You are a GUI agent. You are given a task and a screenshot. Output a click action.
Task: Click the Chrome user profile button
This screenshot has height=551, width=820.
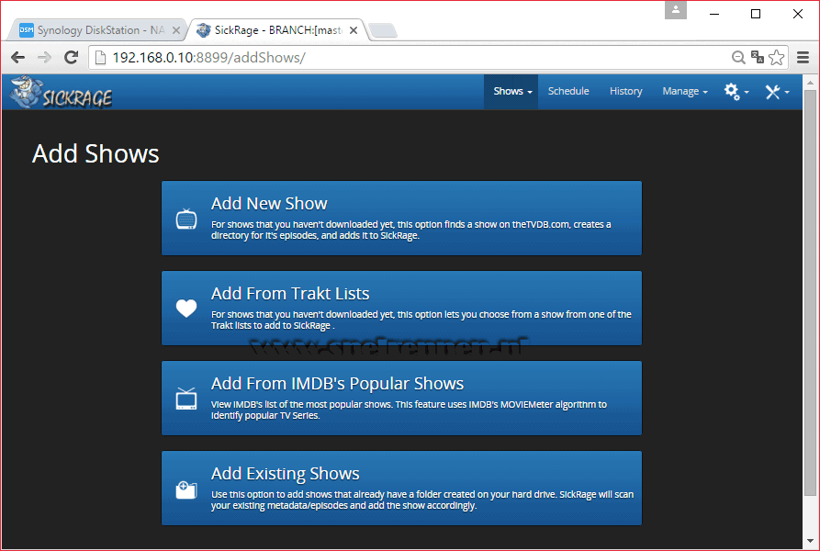(x=676, y=9)
